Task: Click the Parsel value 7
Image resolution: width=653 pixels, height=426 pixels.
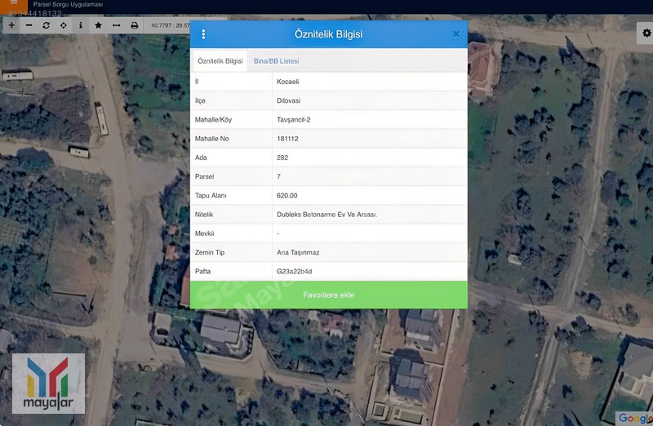Action: click(x=278, y=176)
